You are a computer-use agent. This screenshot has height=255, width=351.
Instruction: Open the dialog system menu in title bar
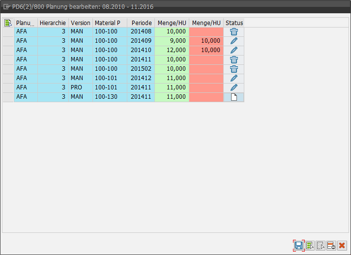point(7,7)
